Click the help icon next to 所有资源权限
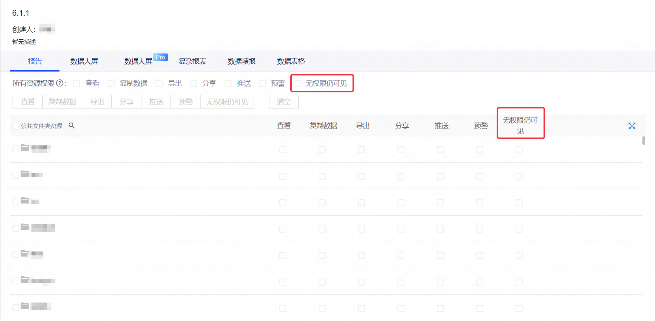The image size is (655, 321). click(59, 83)
